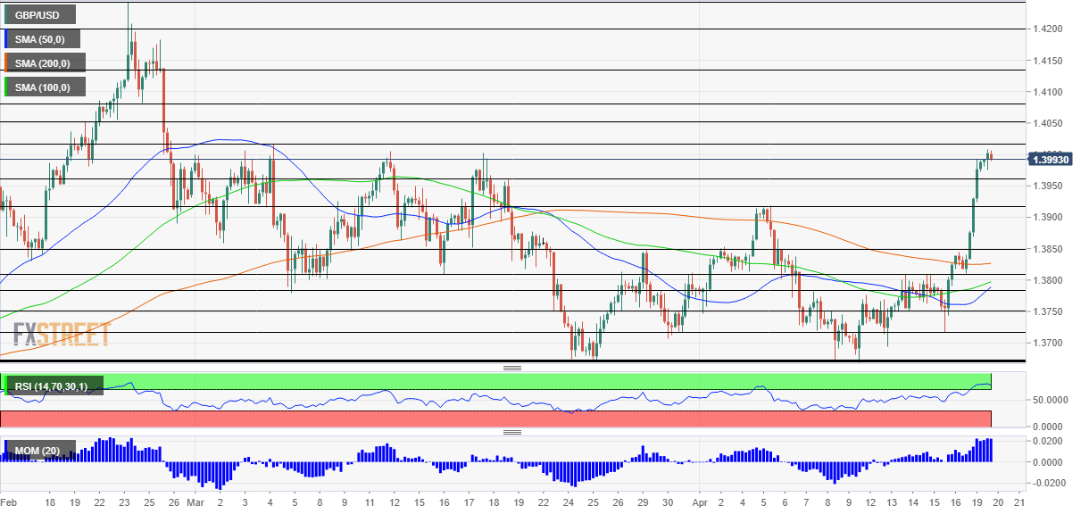Click the Mar label on the date axis

point(195,503)
